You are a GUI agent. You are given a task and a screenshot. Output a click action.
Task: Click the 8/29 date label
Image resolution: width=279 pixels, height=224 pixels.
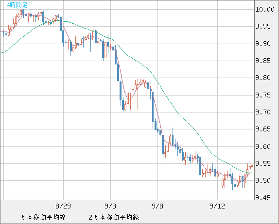(x=63, y=206)
